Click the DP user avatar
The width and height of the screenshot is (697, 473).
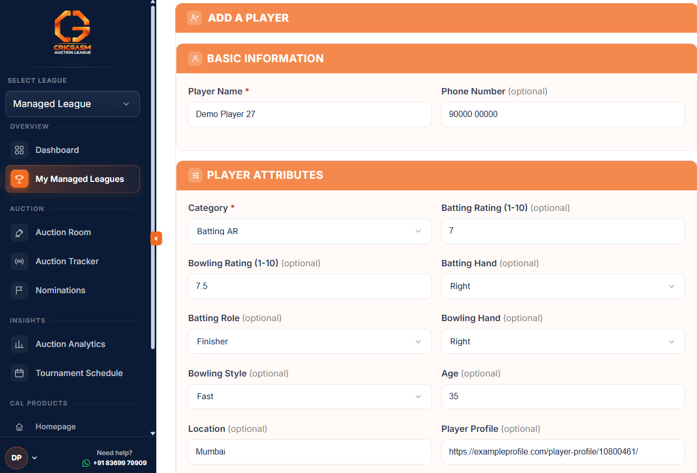pyautogui.click(x=16, y=458)
